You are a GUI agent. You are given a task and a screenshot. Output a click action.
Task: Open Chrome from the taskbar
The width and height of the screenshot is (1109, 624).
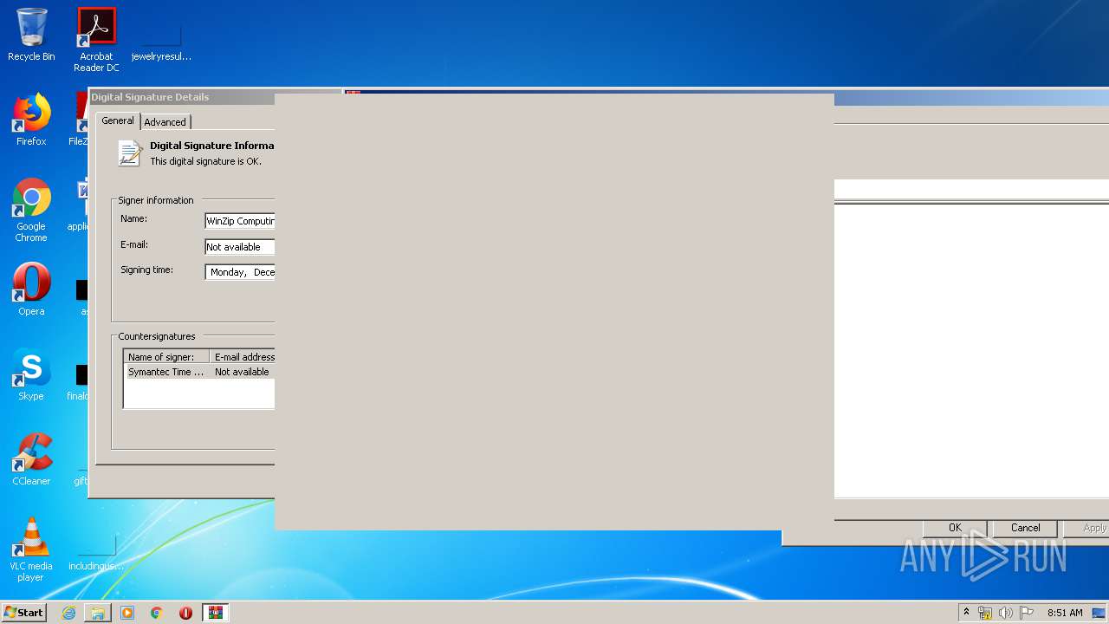click(x=157, y=613)
